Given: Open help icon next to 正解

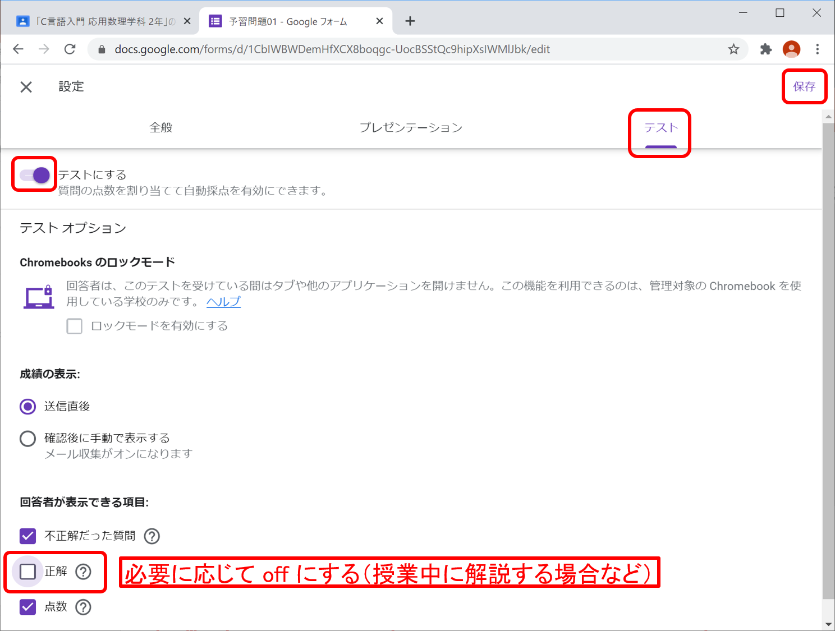Looking at the screenshot, I should coord(83,572).
